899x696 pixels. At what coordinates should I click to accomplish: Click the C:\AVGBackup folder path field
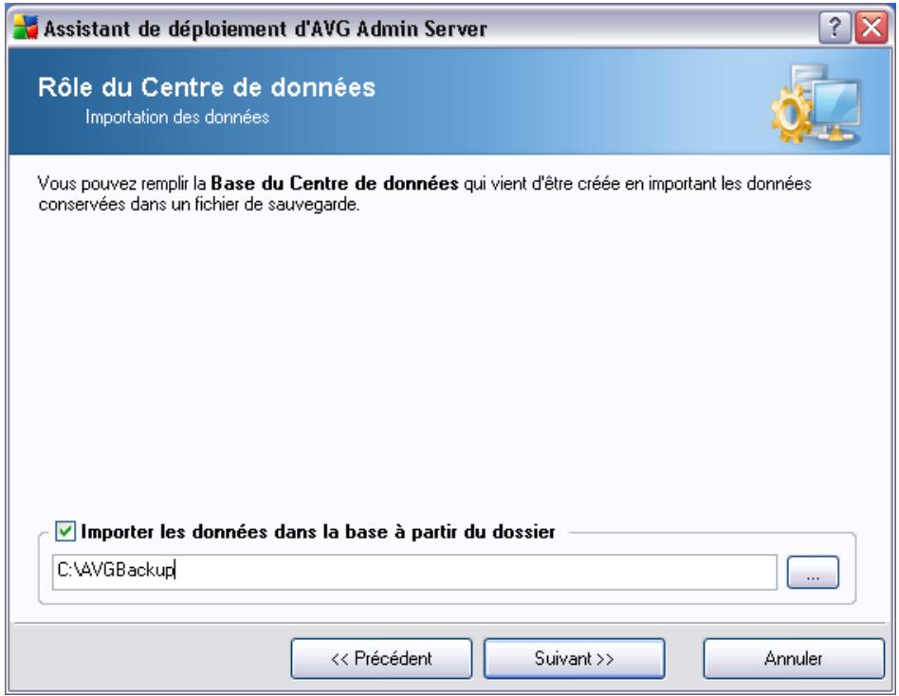point(414,572)
